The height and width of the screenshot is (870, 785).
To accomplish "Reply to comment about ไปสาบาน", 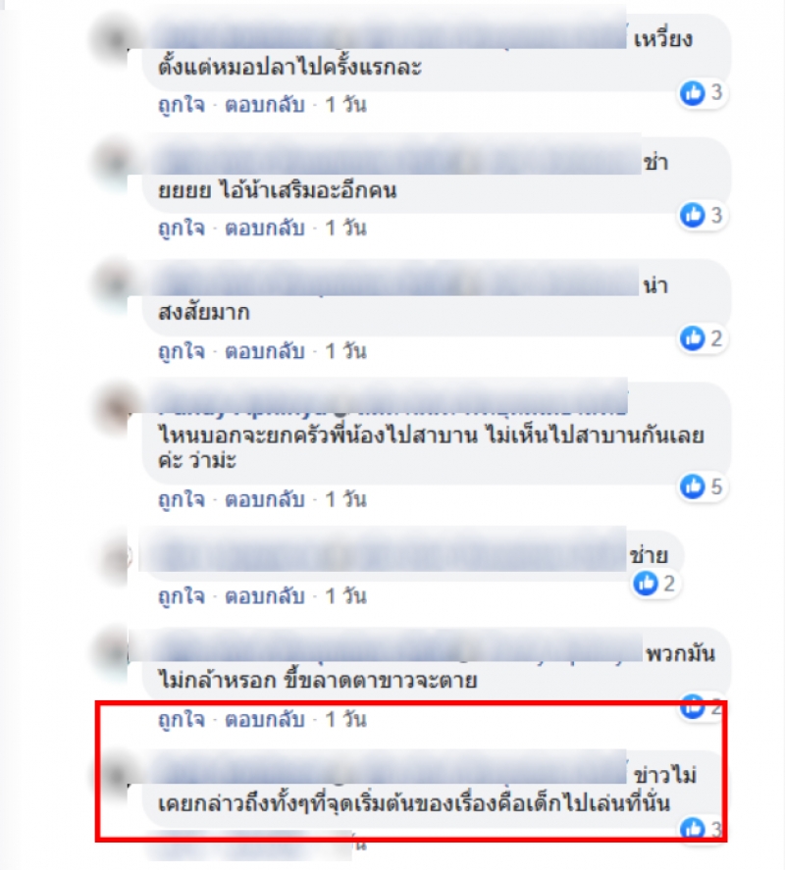I will (x=265, y=499).
